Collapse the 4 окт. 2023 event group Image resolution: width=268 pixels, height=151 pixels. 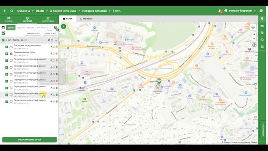[x=56, y=40]
